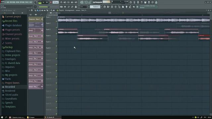Toggle the overdub/blend recording icon

pos(72,2)
